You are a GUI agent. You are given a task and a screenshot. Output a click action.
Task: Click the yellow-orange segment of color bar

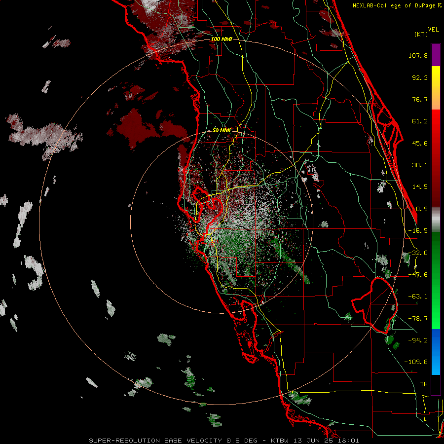436,88
